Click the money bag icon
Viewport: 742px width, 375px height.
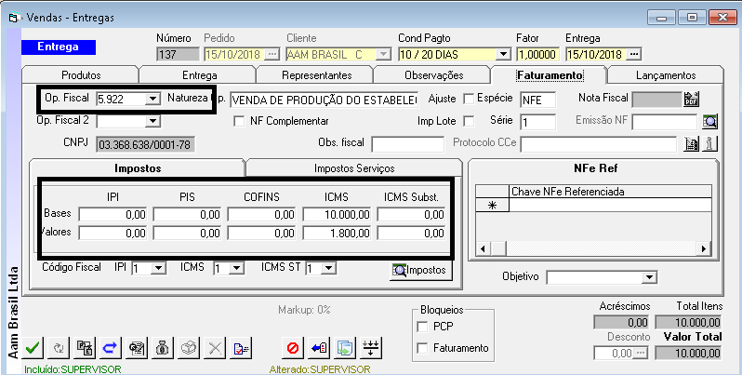pos(161,348)
